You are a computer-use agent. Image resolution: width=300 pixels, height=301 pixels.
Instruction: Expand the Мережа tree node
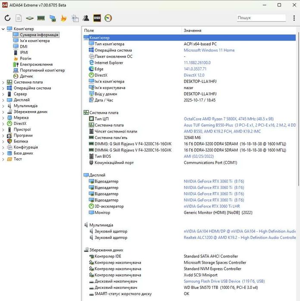(3, 118)
